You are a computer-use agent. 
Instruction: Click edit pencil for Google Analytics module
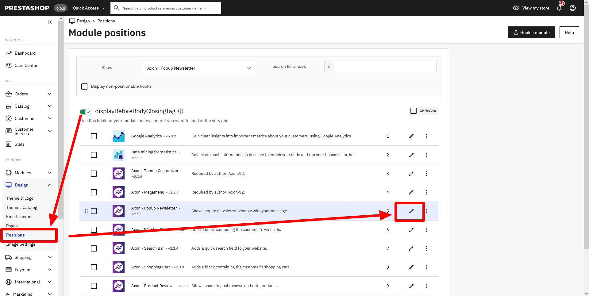(411, 136)
